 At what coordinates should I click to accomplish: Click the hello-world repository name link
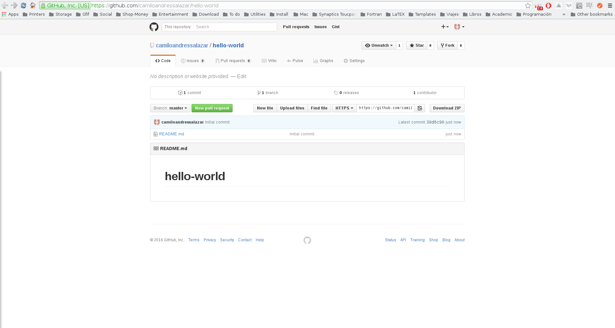228,45
